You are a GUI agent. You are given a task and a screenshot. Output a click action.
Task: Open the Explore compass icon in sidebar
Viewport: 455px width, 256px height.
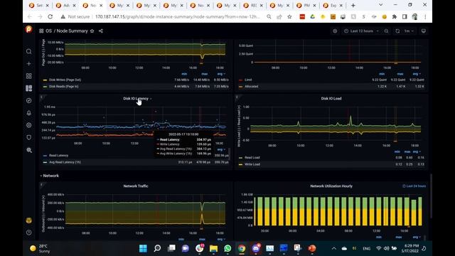(x=28, y=101)
